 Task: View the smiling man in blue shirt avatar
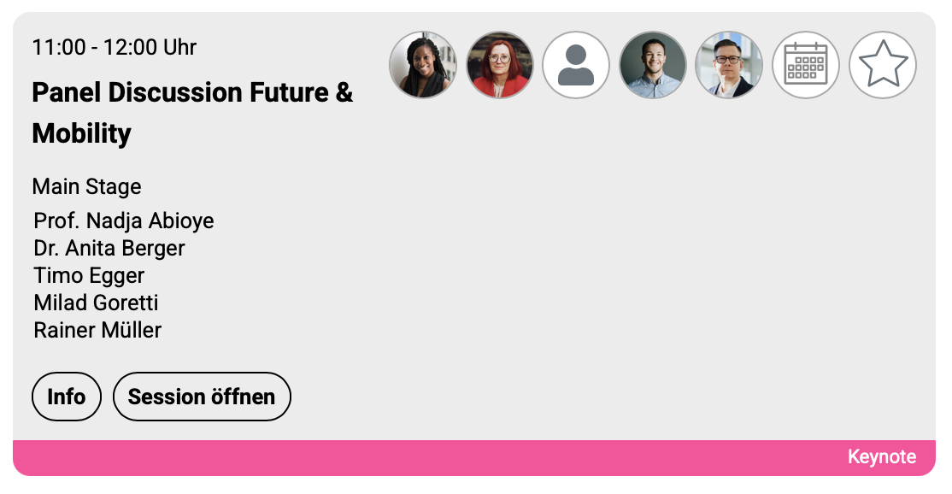point(653,65)
